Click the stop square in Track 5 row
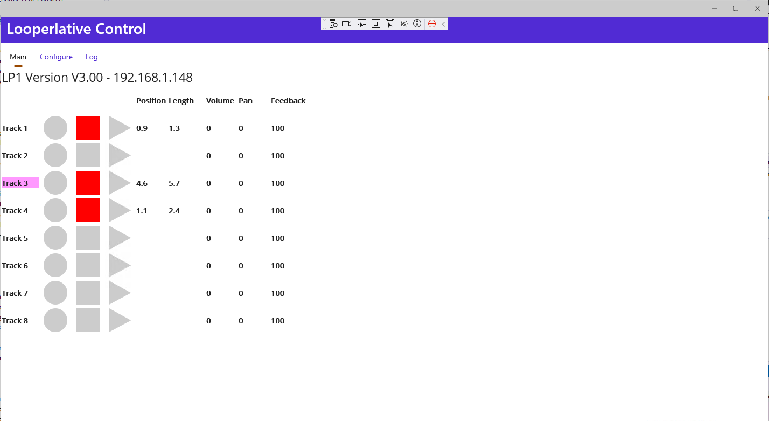769x421 pixels. (x=88, y=238)
